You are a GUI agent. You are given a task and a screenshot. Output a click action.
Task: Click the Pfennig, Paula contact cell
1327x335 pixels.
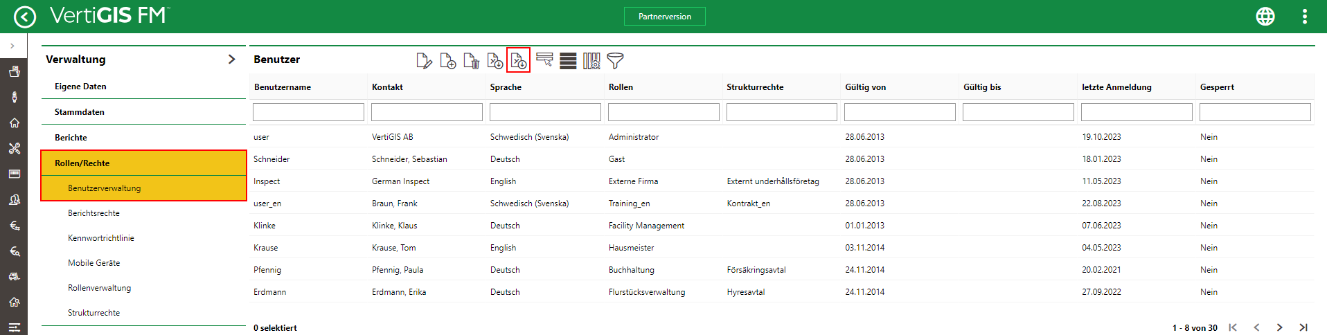coord(398,270)
